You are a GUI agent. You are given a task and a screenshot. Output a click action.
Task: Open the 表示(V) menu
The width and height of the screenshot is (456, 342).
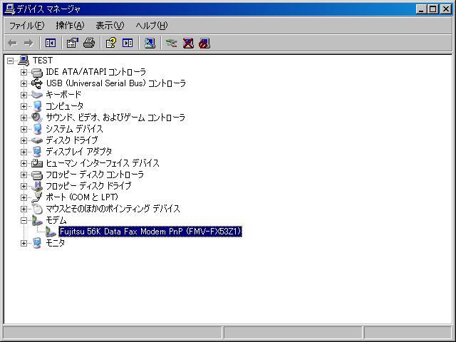click(x=110, y=26)
